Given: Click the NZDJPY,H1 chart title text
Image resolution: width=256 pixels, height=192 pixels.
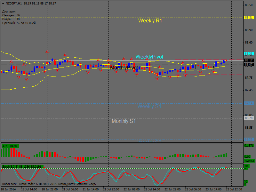Looking at the screenshot, I should tap(14, 3).
